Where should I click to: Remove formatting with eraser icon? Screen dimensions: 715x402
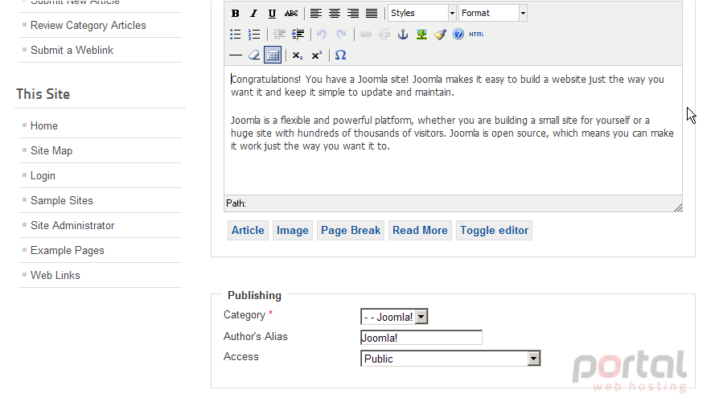pos(254,55)
